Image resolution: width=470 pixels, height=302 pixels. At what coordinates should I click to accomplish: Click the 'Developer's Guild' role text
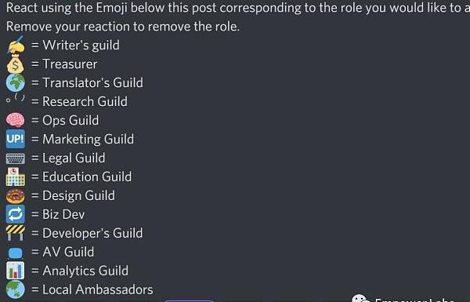[x=92, y=233]
